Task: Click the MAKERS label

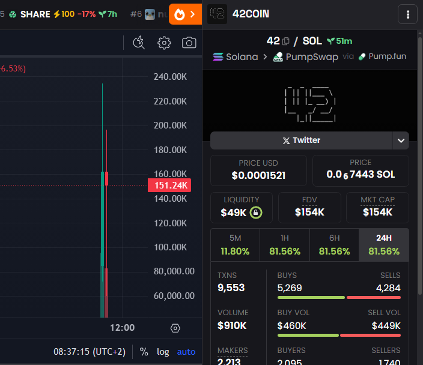Action: click(233, 351)
